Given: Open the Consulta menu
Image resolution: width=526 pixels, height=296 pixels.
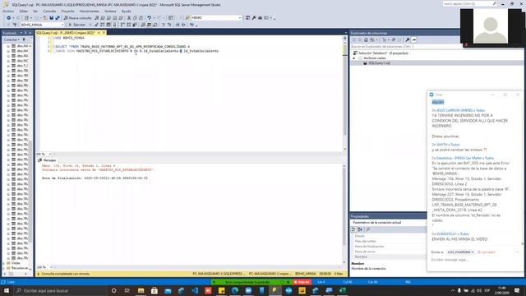Looking at the screenshot, I should [49, 11].
